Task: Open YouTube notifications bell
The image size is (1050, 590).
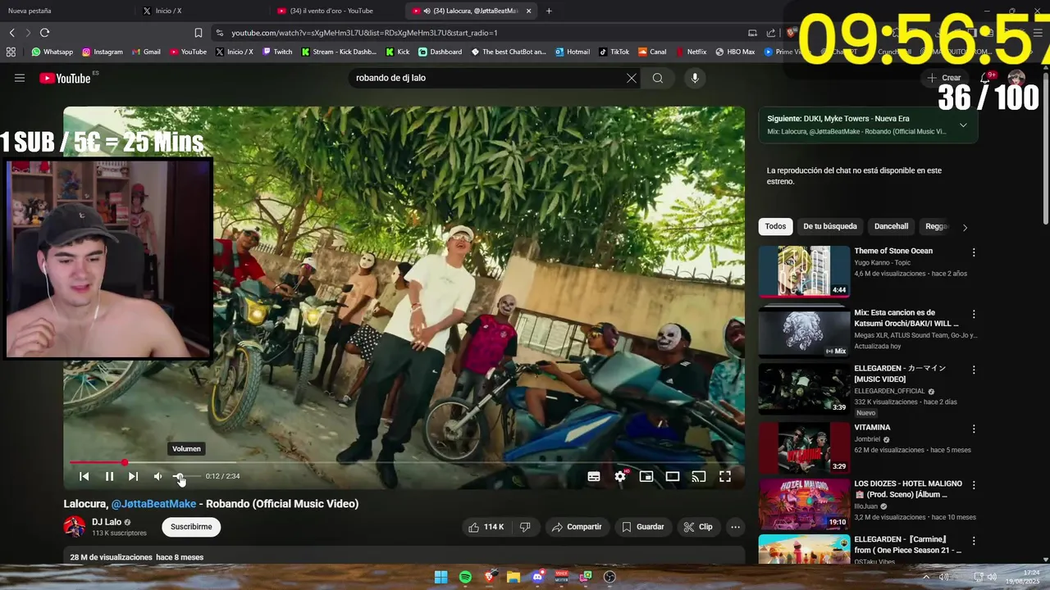Action: [x=985, y=78]
